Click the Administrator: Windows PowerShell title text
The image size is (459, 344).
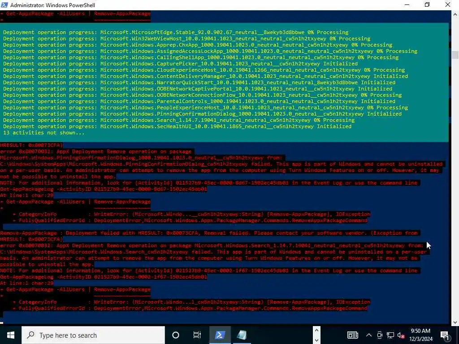coord(52,5)
